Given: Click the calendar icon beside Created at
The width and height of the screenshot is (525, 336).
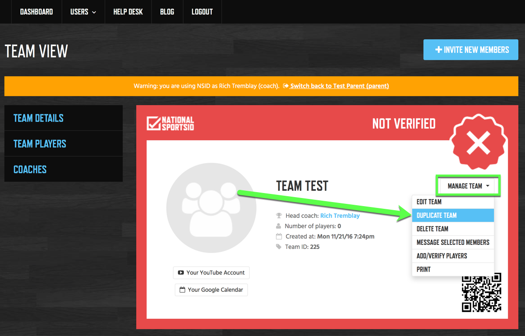Looking at the screenshot, I should pyautogui.click(x=279, y=236).
